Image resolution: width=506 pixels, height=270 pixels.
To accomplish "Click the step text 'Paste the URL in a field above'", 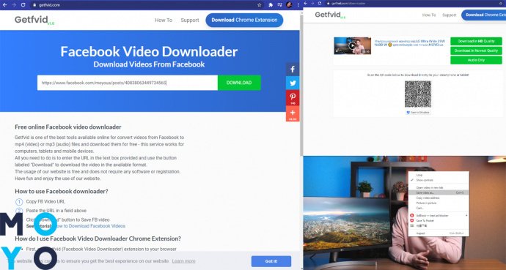I will pyautogui.click(x=56, y=211).
